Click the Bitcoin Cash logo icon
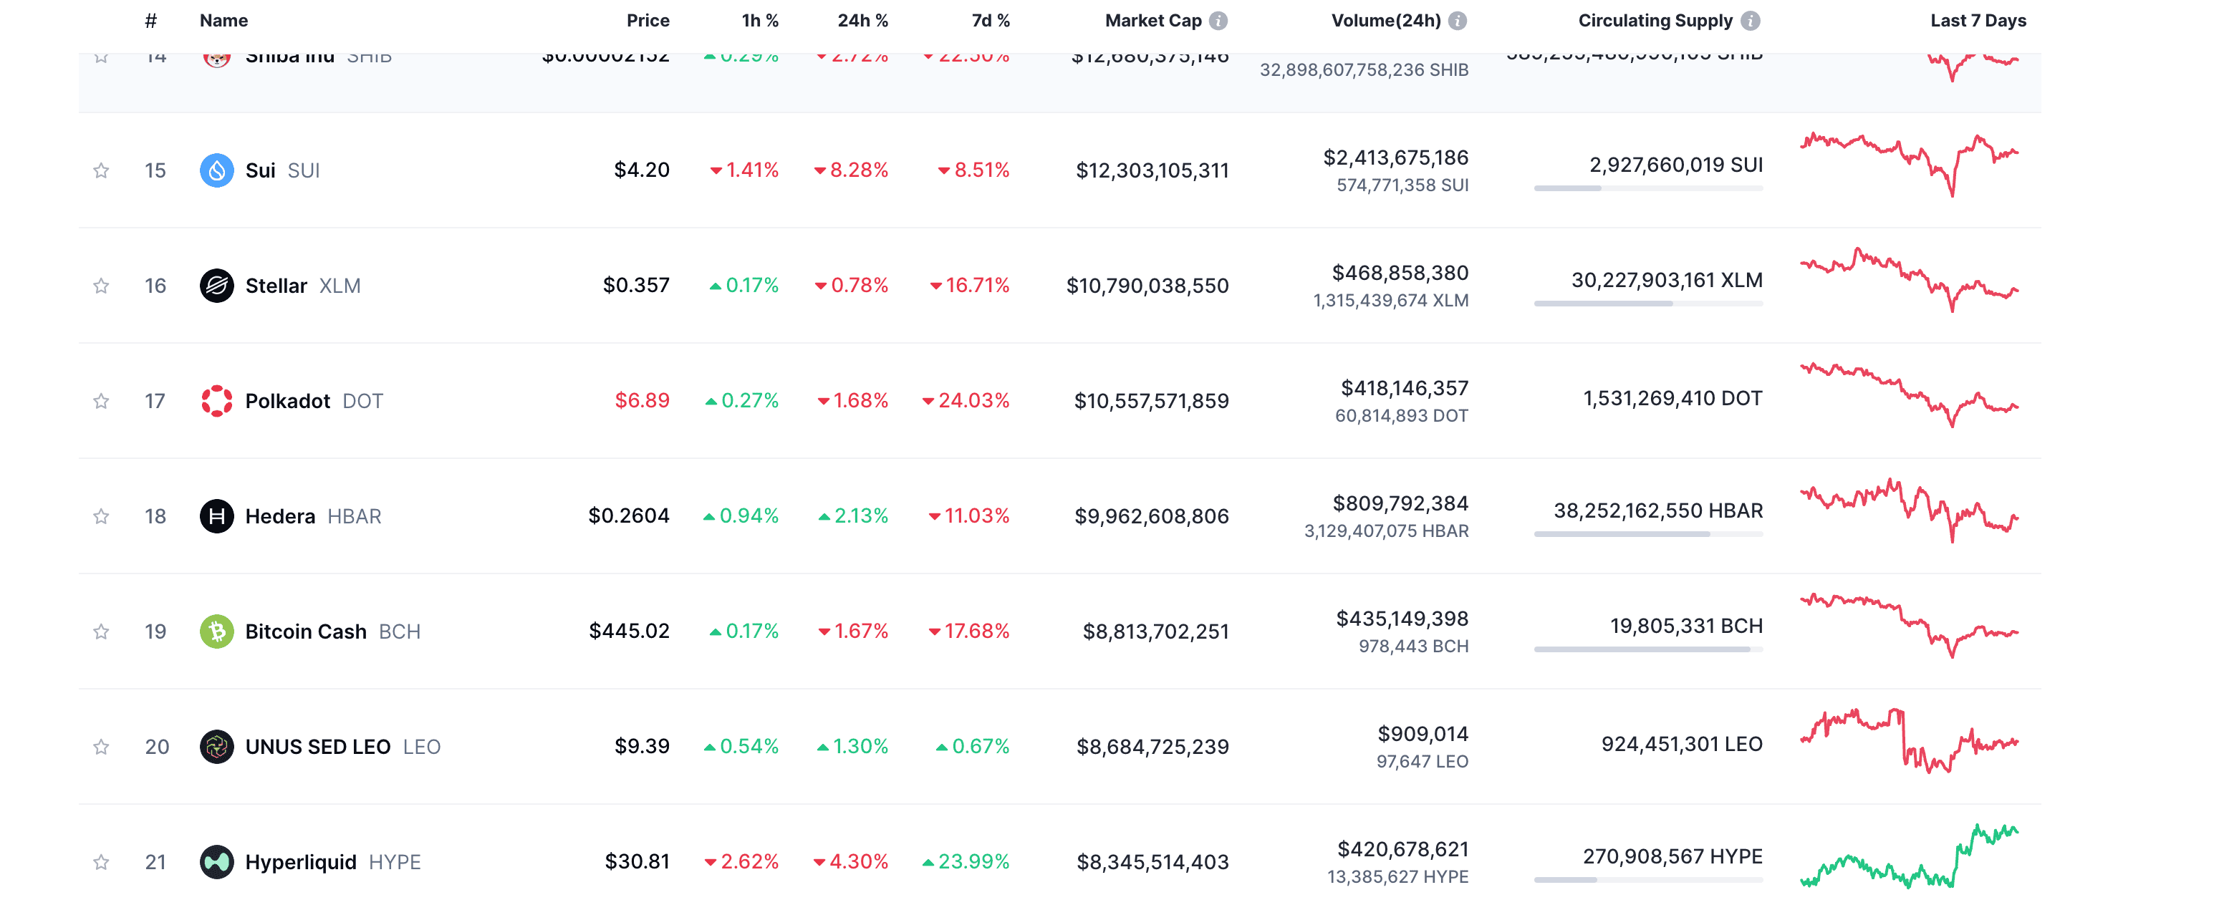Viewport: 2219px width, 905px height. tap(216, 632)
